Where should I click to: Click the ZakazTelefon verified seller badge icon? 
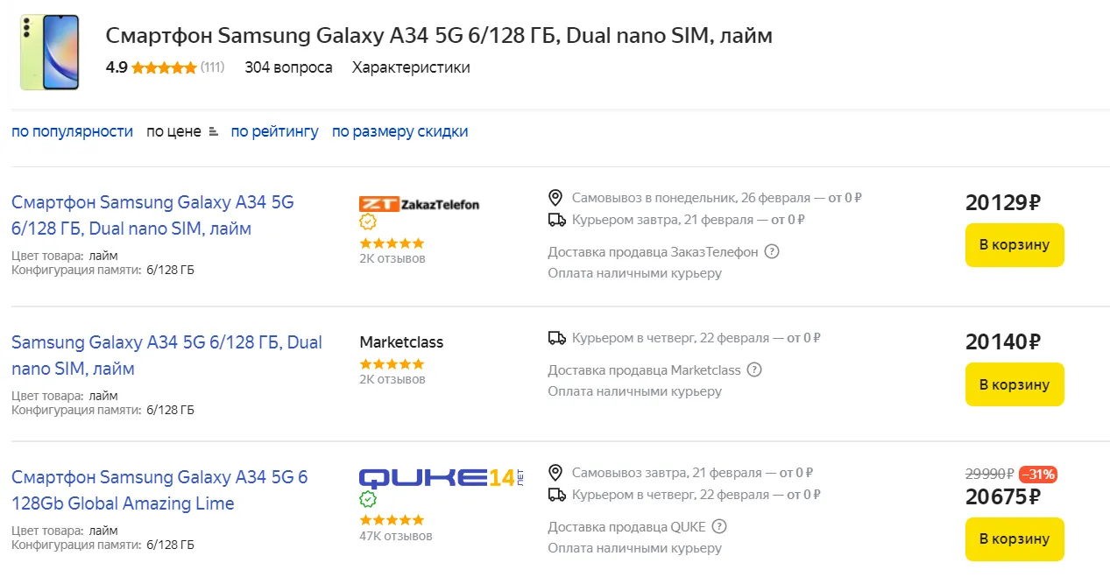[368, 222]
